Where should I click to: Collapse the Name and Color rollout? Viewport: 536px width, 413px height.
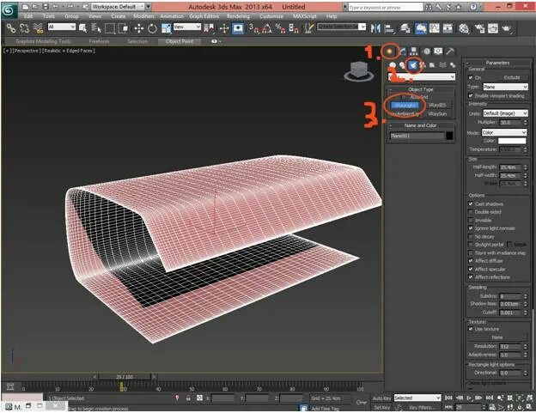(x=421, y=125)
